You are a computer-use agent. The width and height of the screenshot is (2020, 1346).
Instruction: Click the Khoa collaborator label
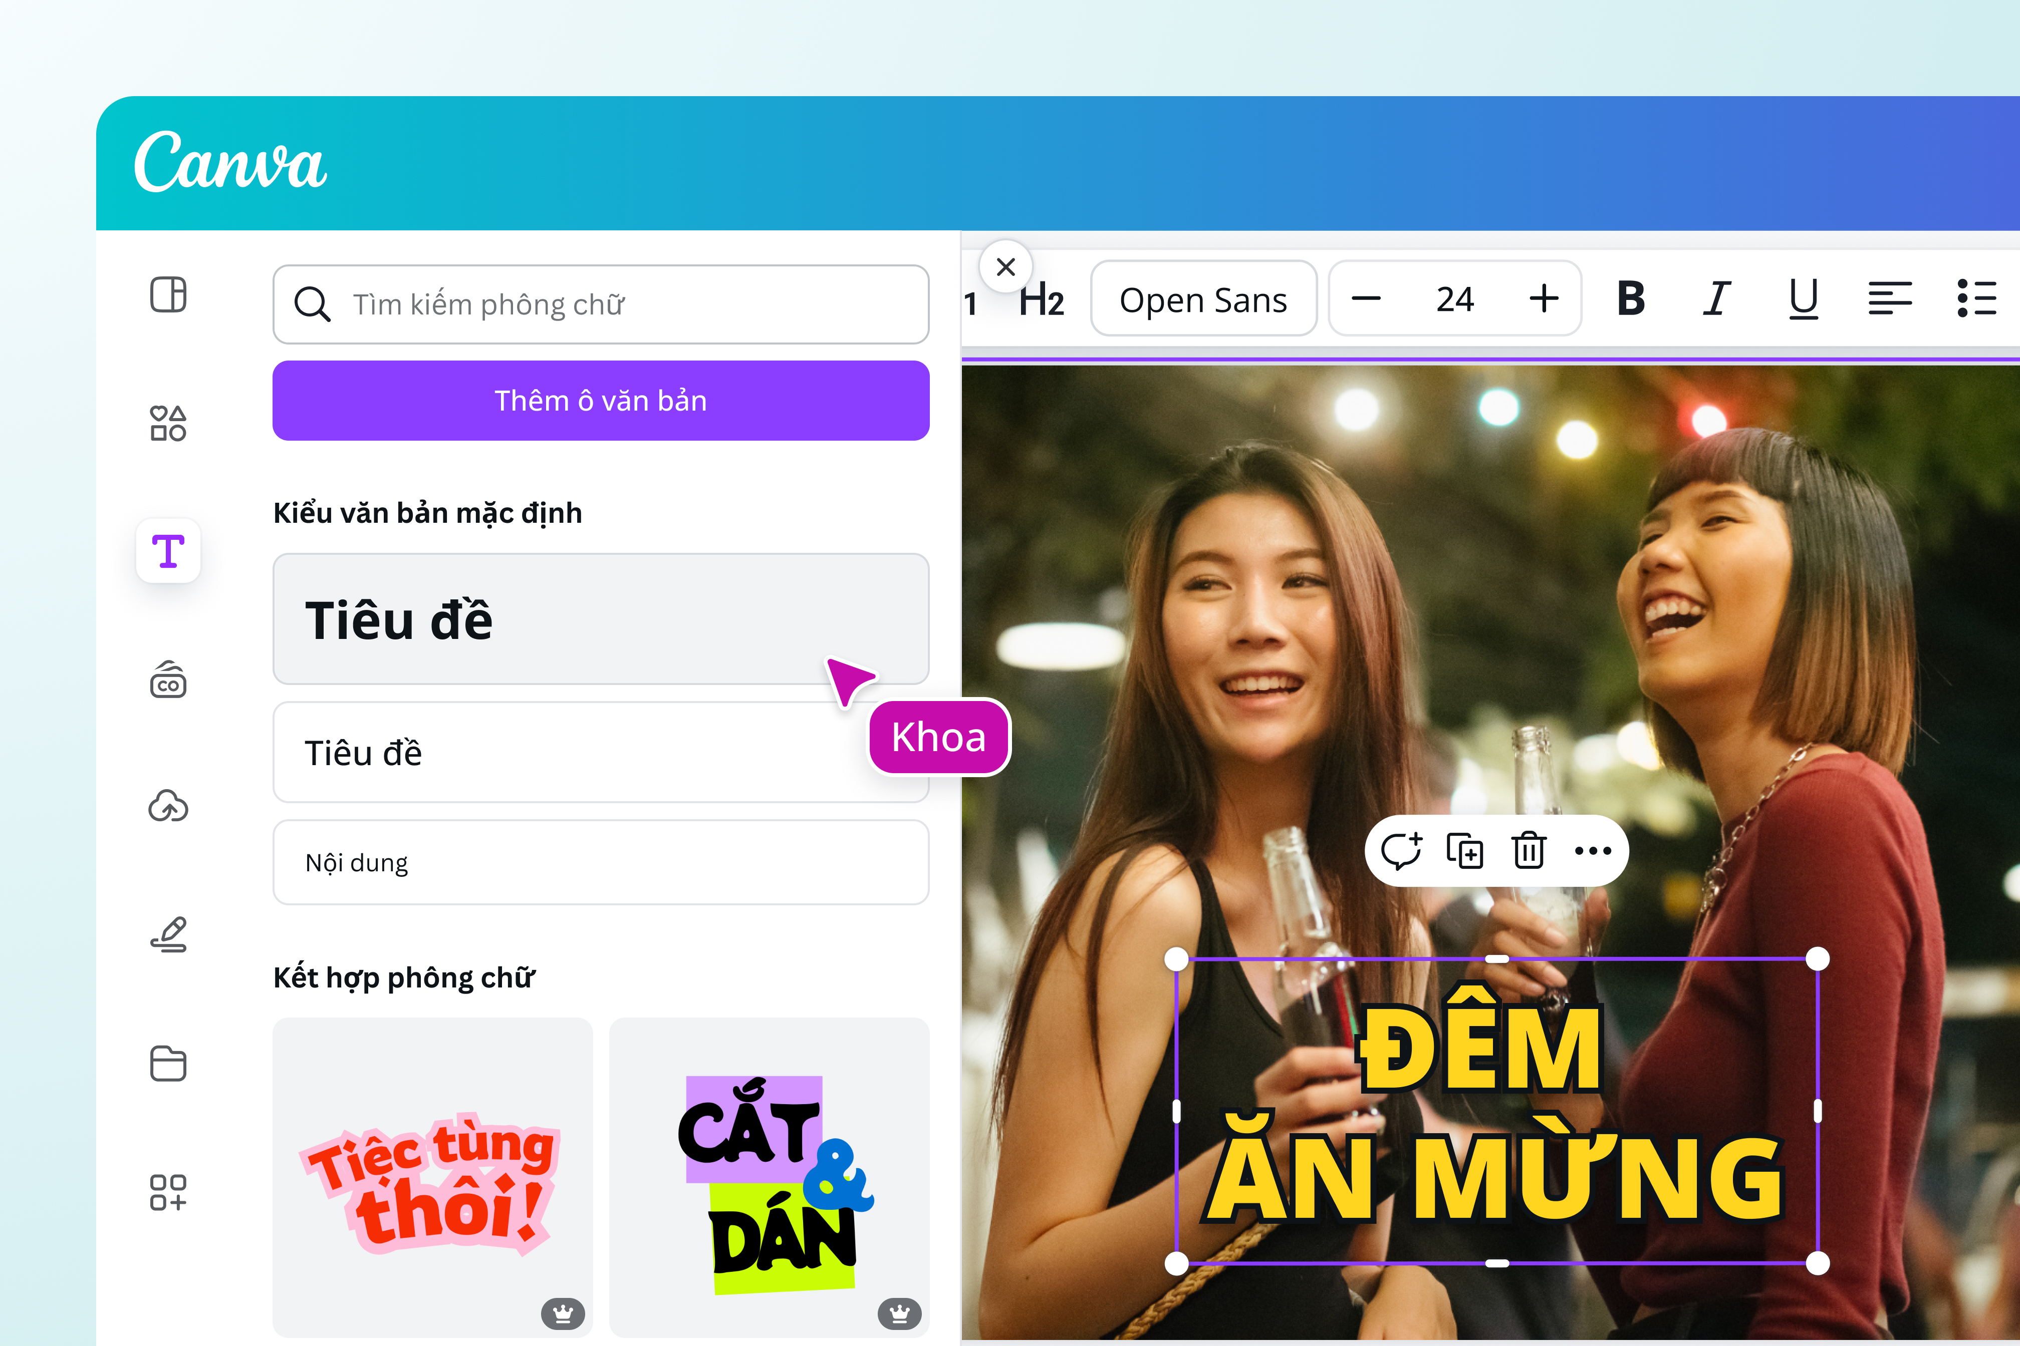pyautogui.click(x=939, y=738)
